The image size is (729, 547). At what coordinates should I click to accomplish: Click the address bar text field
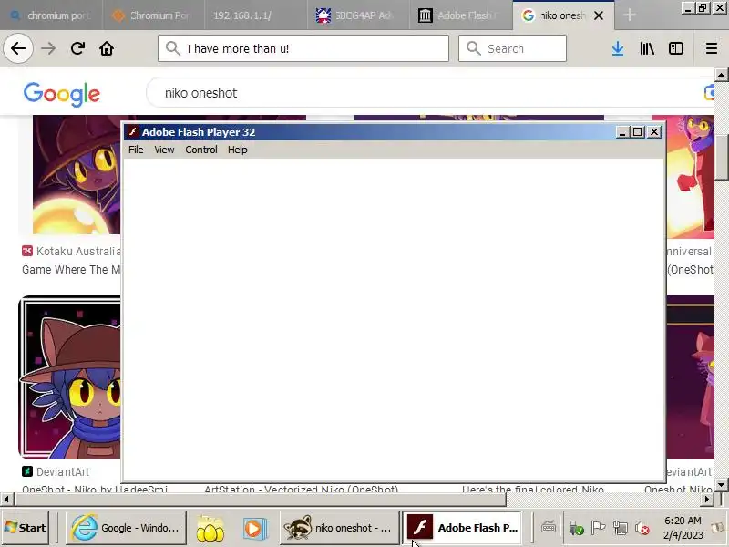pyautogui.click(x=303, y=48)
